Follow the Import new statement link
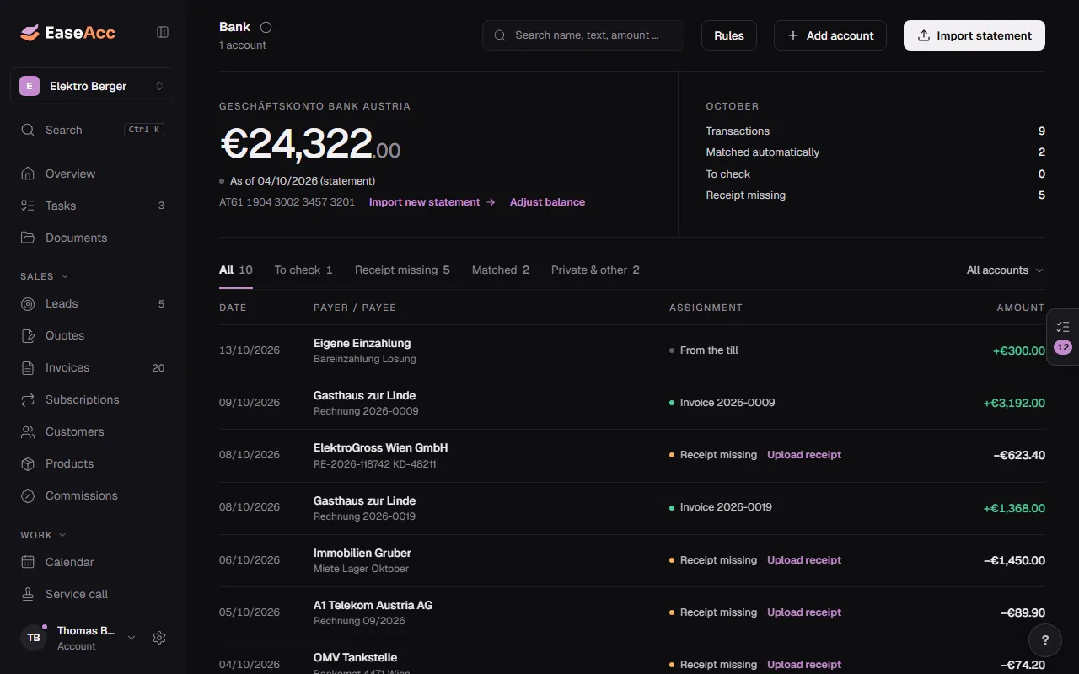This screenshot has height=674, width=1079. point(432,202)
